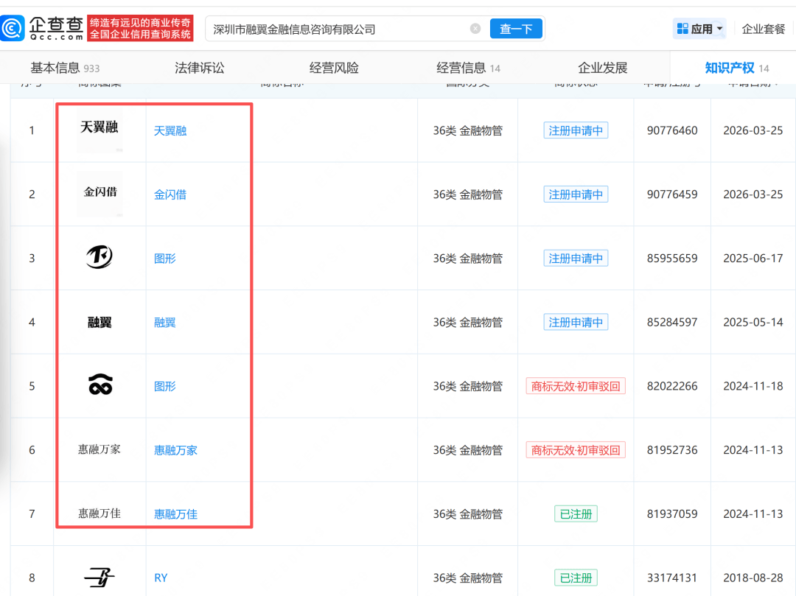The width and height of the screenshot is (796, 596).
Task: Click the 商标无效·初审驳回 tag for 82022266
Action: point(576,386)
